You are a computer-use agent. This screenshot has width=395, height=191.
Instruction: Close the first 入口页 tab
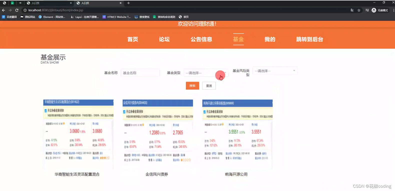point(71,3)
